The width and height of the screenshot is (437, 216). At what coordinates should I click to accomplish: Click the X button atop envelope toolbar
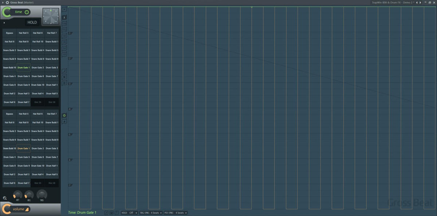click(64, 17)
